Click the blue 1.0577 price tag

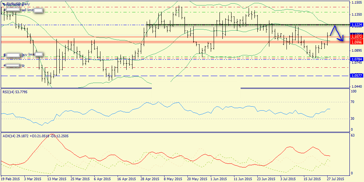[356, 76]
